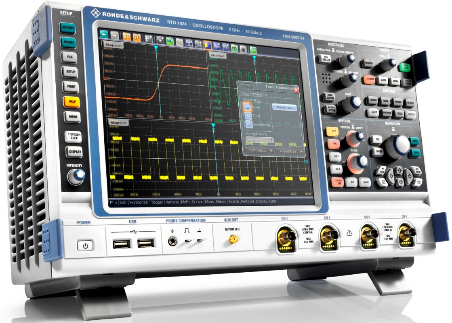This screenshot has height=323, width=452.
Task: Tap the green Undo arrow toolbar icon
Action: pyautogui.click(x=104, y=34)
